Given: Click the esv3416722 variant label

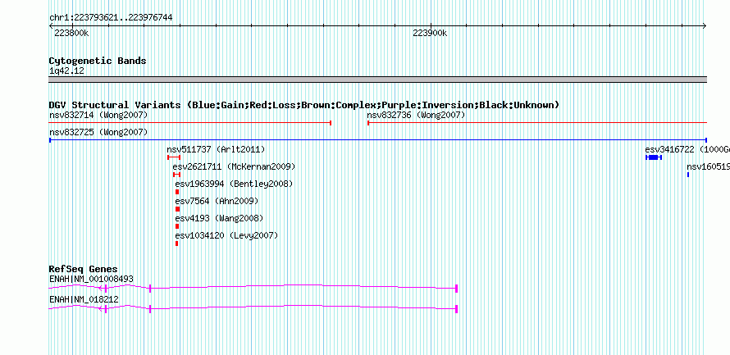Looking at the screenshot, I should [x=687, y=149].
